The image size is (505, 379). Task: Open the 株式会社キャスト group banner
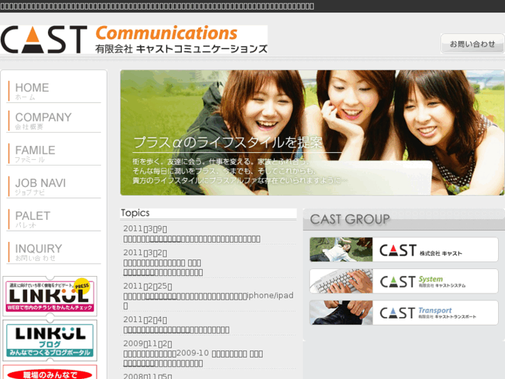pos(404,250)
